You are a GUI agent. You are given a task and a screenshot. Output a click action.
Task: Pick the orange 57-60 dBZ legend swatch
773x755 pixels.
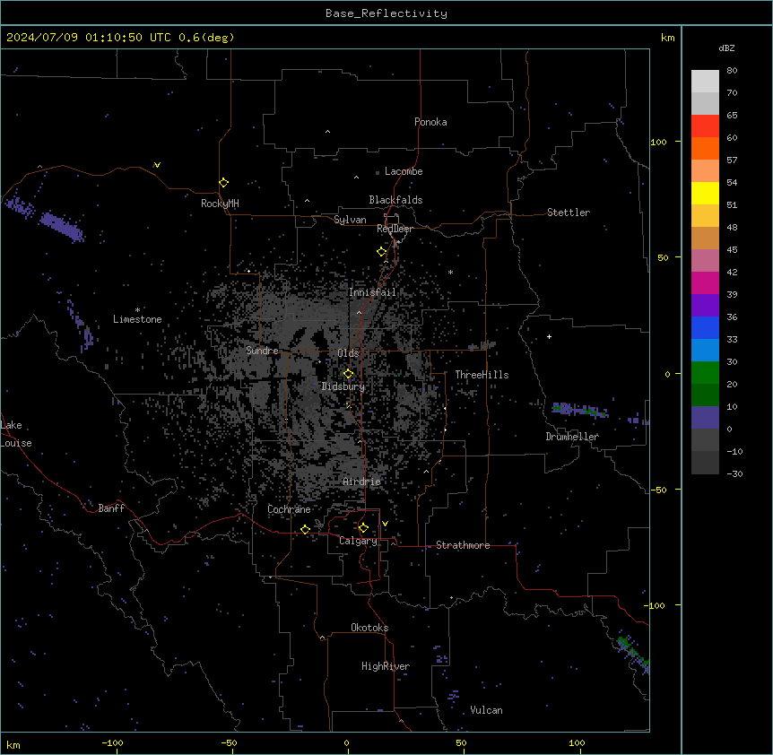pos(705,148)
